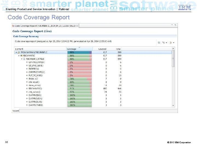Click Covered value 7 in finish_tc() row
This screenshot has height=147, width=197.
[x=106, y=79]
